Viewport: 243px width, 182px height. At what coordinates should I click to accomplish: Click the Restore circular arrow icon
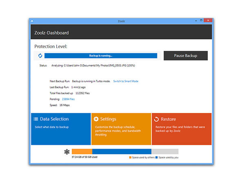point(157,119)
